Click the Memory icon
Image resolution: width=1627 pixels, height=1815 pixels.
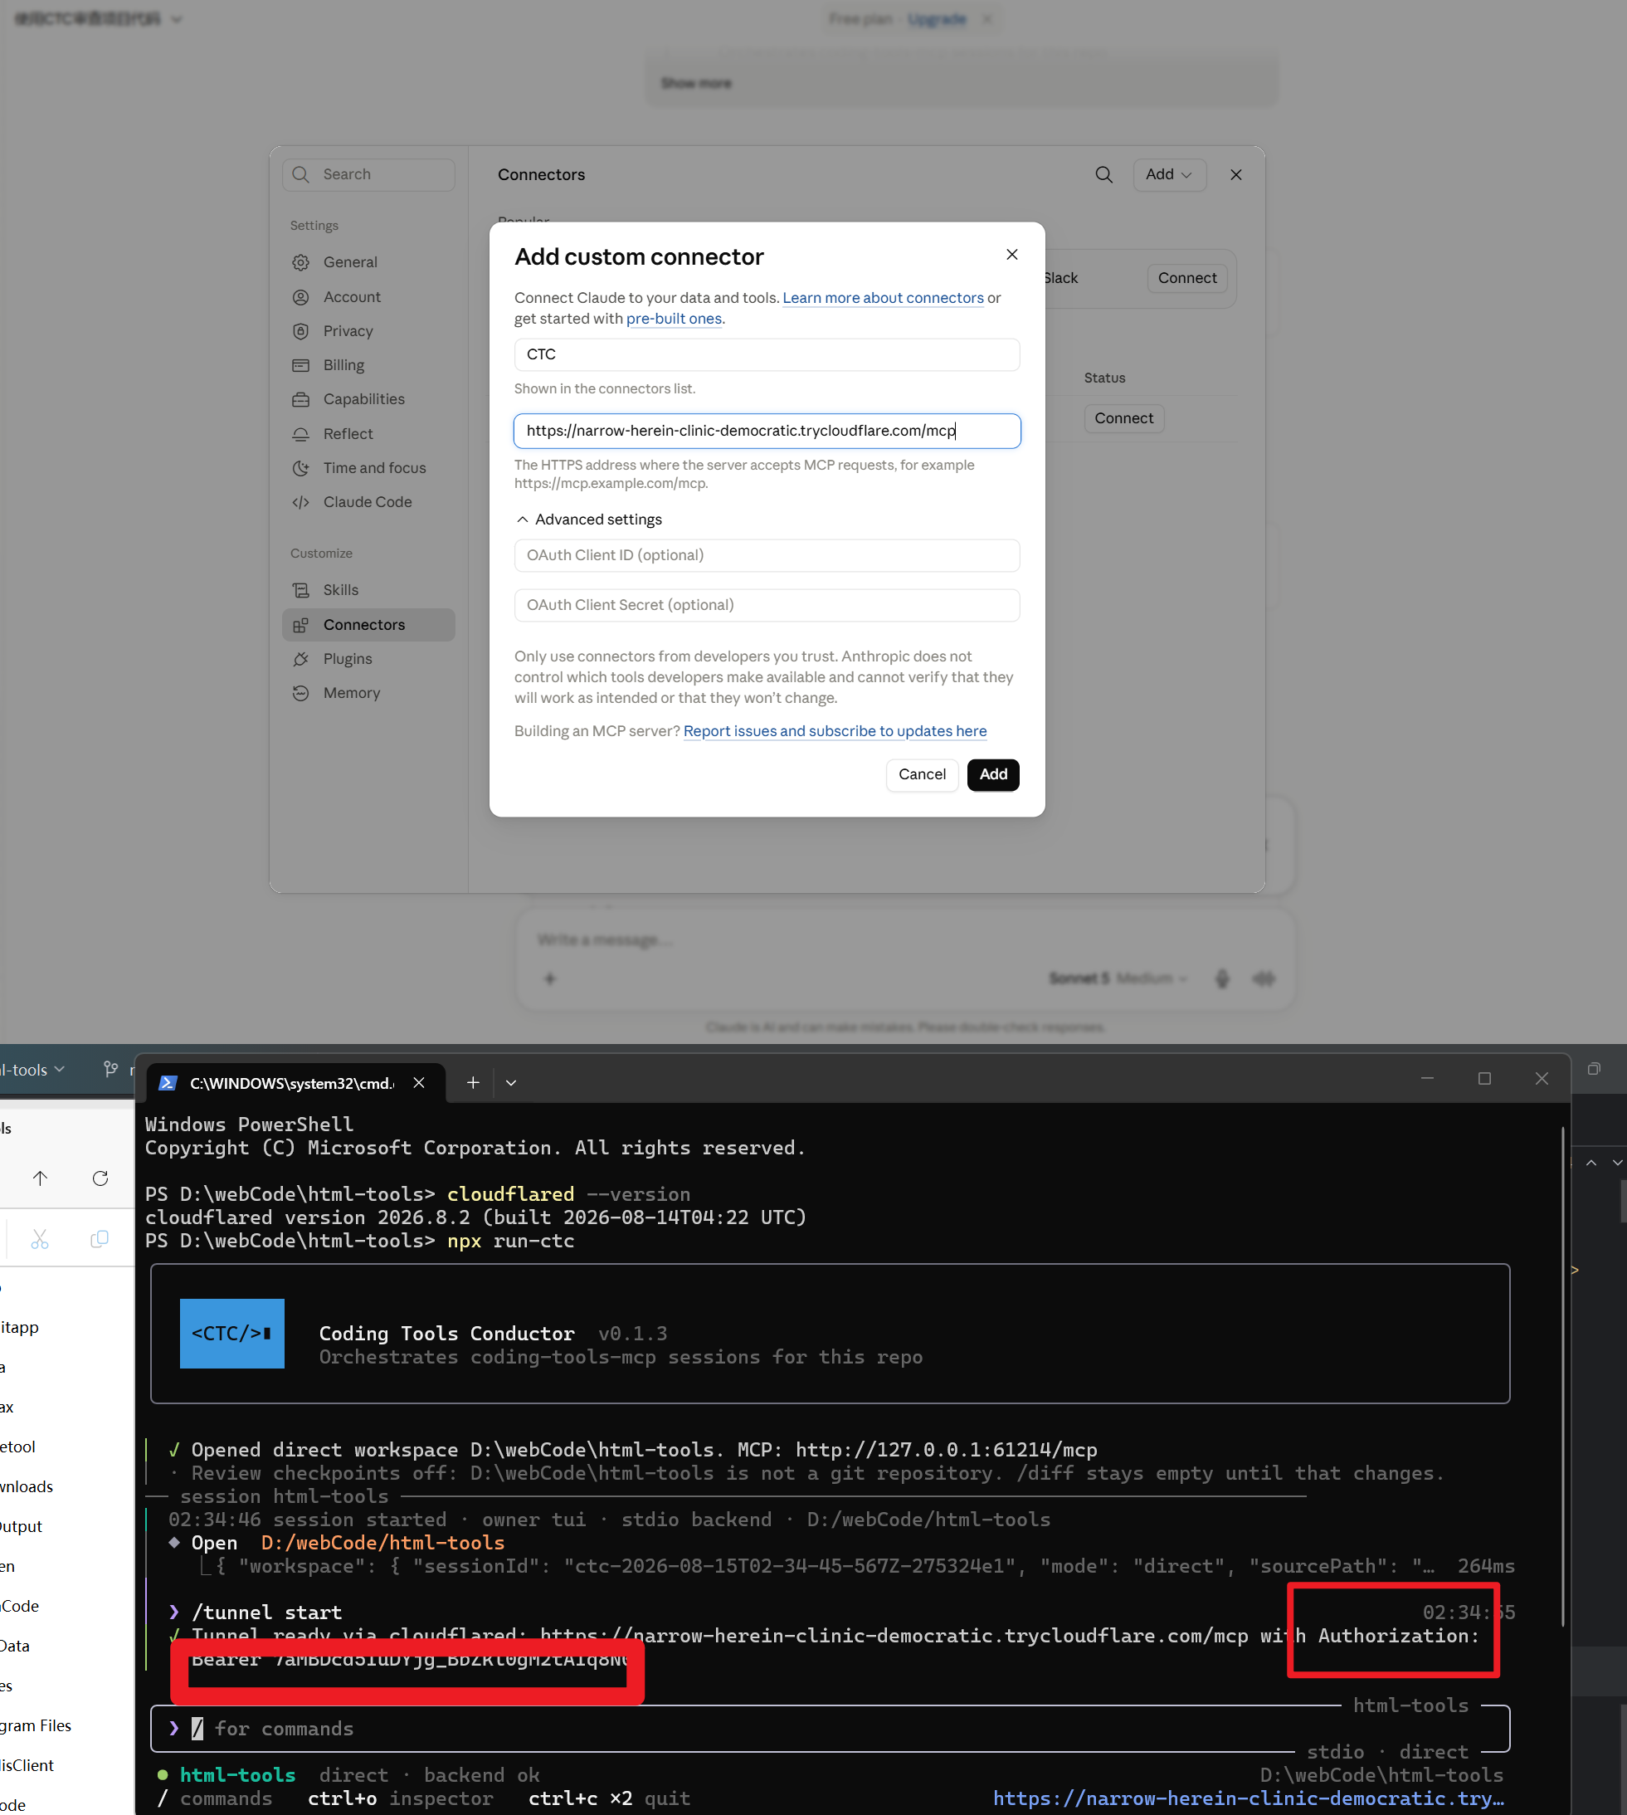click(x=301, y=693)
